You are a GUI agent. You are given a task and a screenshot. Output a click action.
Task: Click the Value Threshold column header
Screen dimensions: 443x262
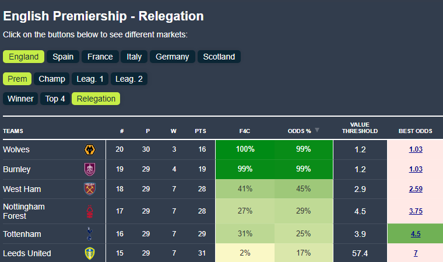tap(360, 128)
